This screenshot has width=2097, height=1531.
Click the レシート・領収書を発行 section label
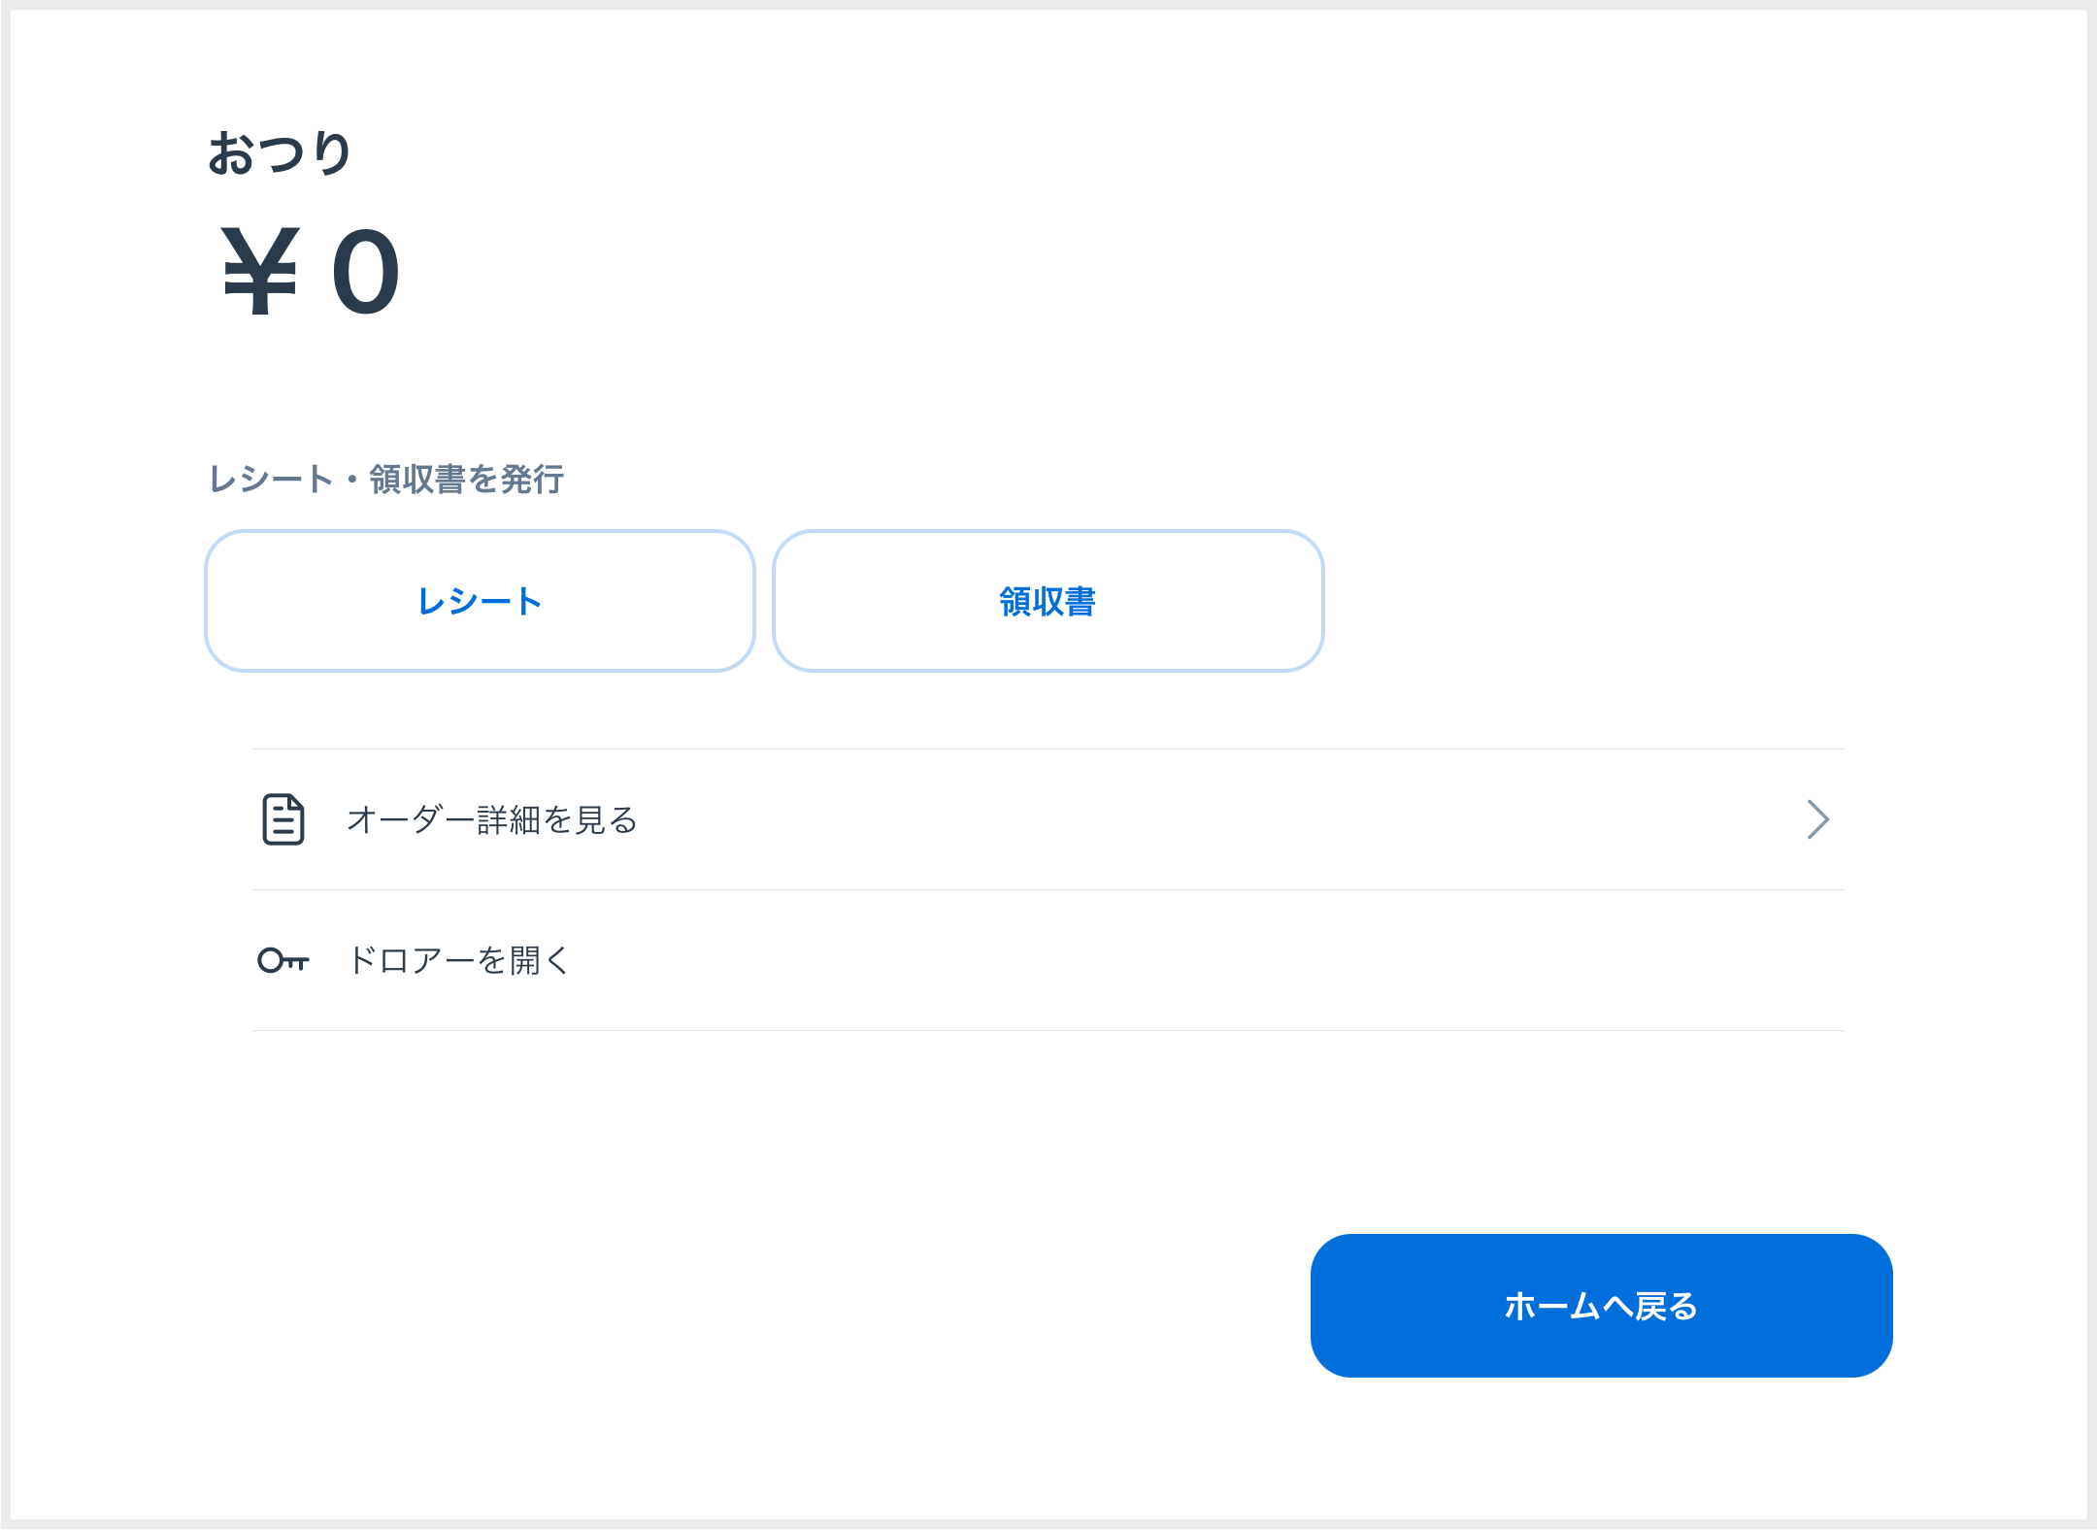(x=386, y=479)
